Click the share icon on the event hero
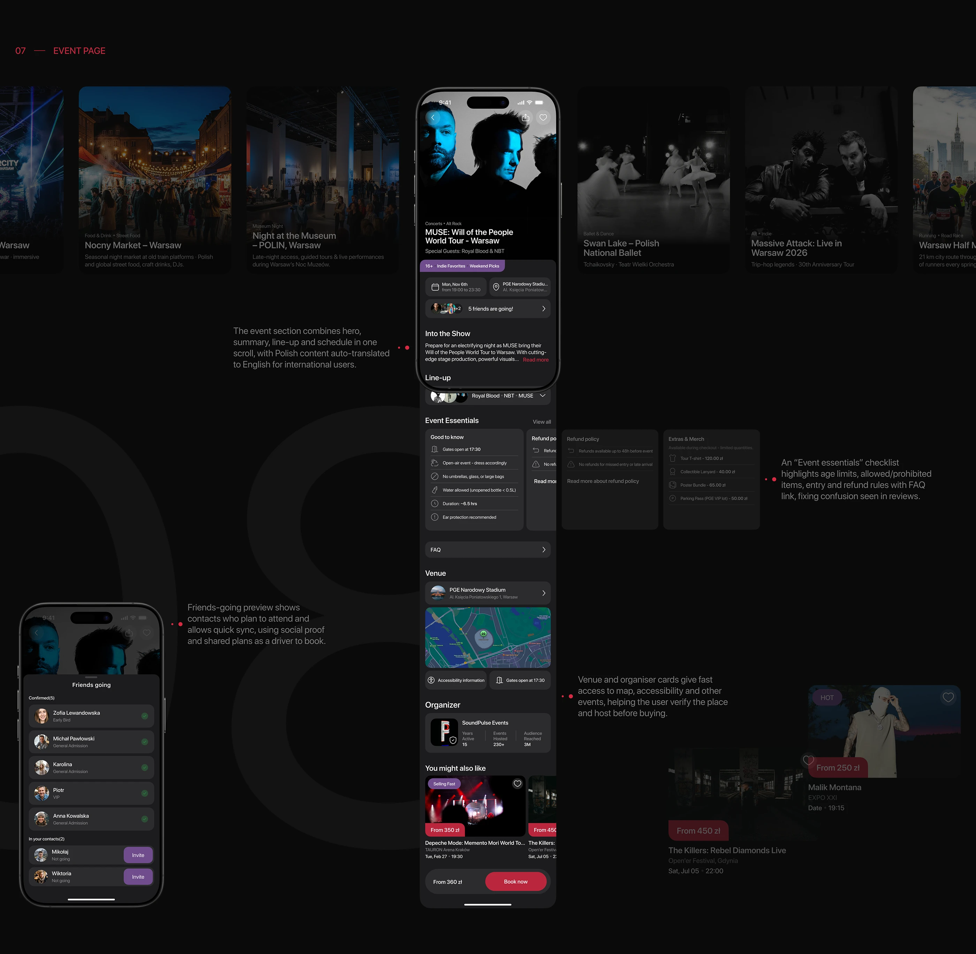 [x=525, y=118]
